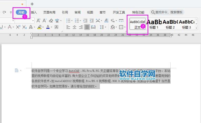
Task: Click the Chinese typography layout icon
Action: point(98,20)
